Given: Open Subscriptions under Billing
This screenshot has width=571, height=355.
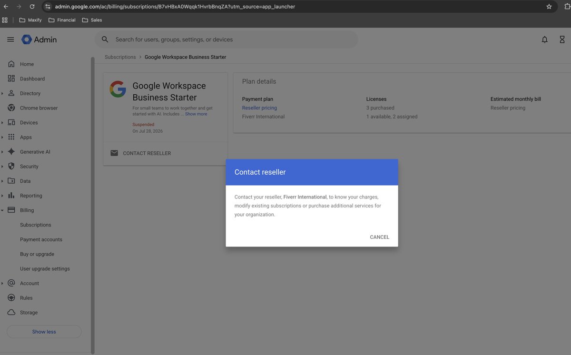Looking at the screenshot, I should click(36, 225).
